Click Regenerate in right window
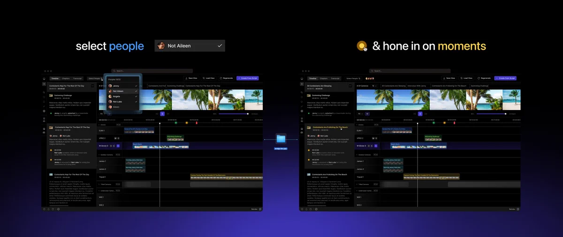The image size is (563, 237). point(484,78)
